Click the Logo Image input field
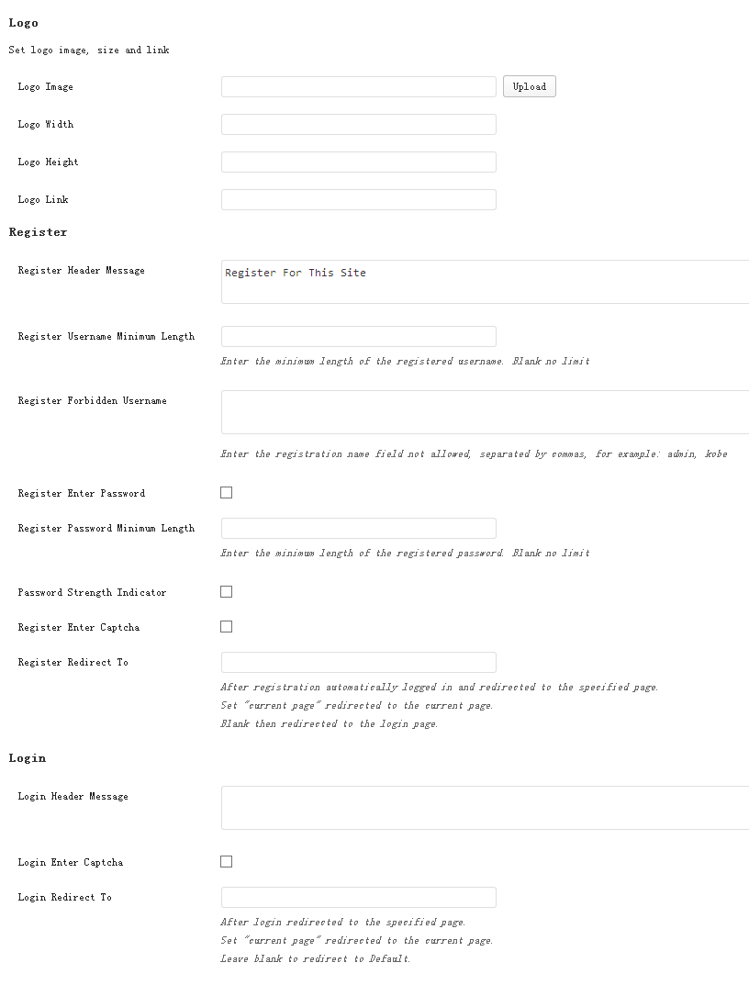This screenshot has width=749, height=985. 358,87
